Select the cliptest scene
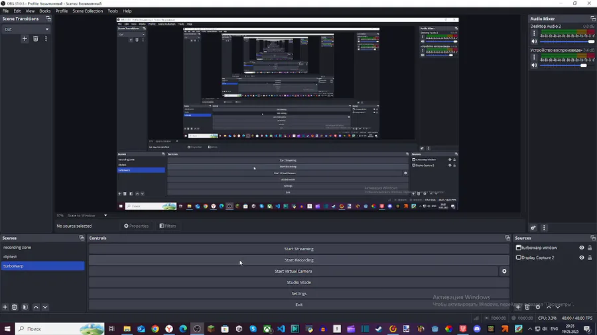The height and width of the screenshot is (335, 597). tap(42, 257)
